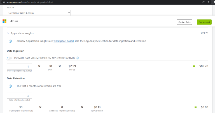215x113 pixels.
Task: Click the share page icon in address bar
Action: (203, 2)
